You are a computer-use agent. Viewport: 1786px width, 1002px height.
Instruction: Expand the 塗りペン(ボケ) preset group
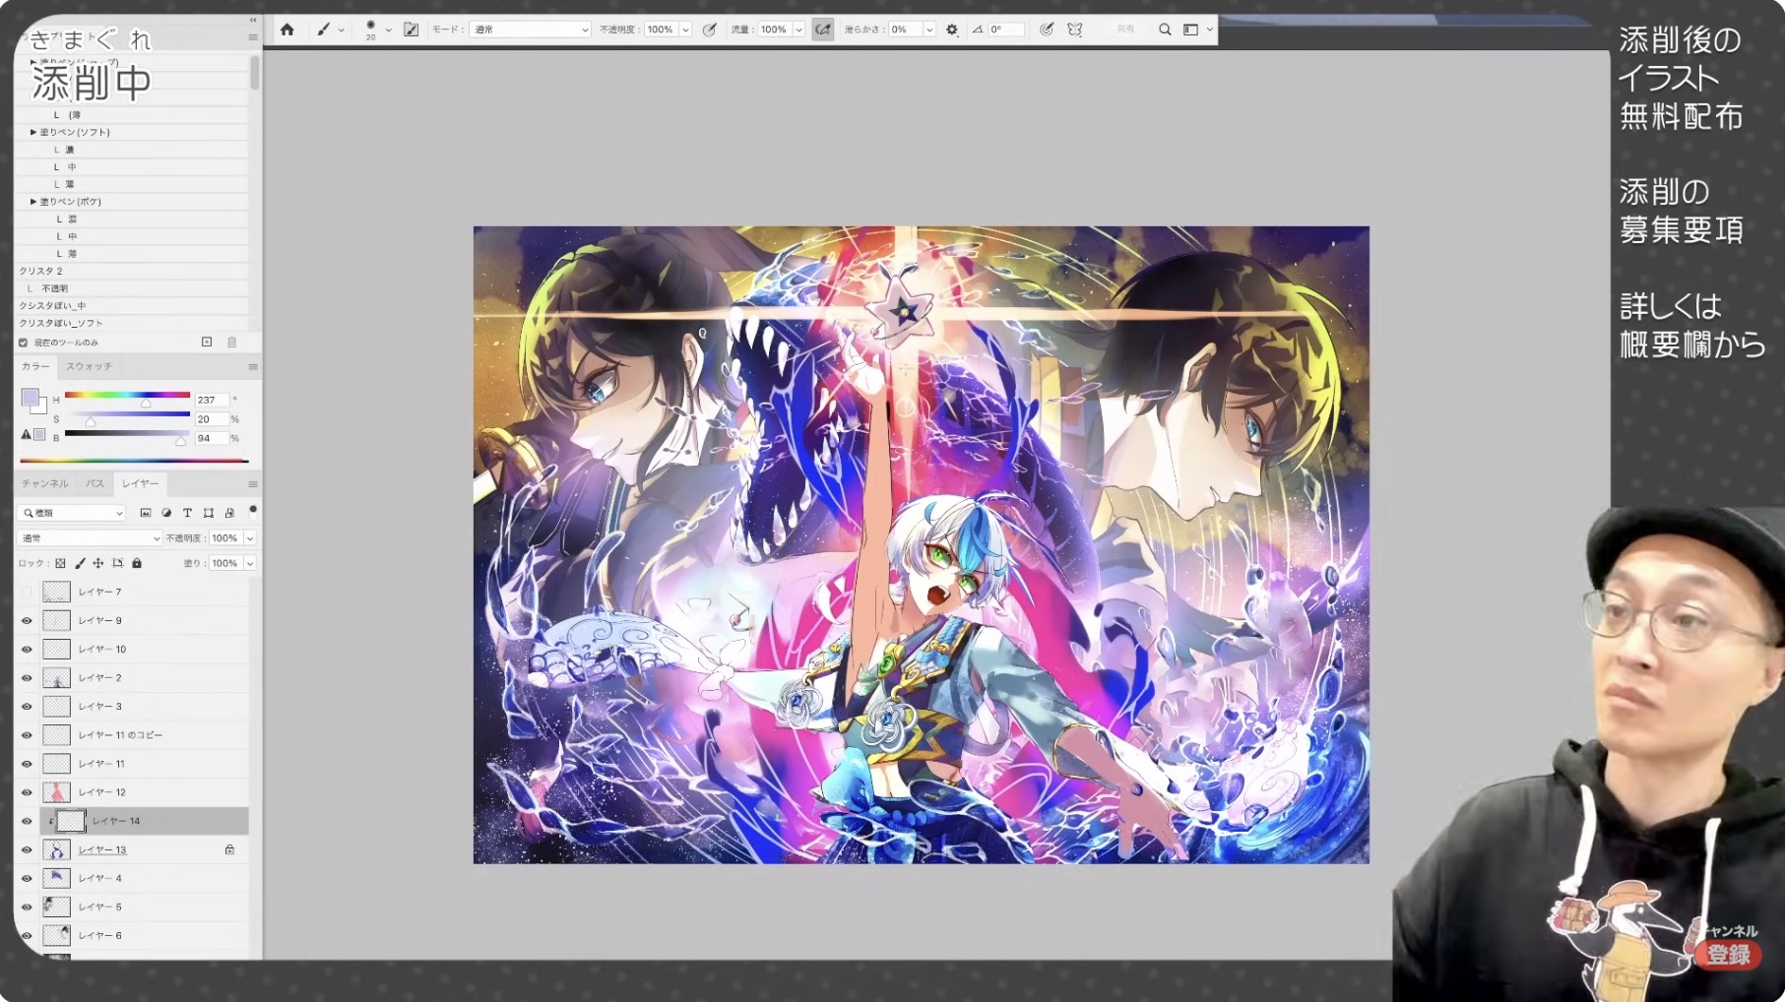pyautogui.click(x=33, y=202)
